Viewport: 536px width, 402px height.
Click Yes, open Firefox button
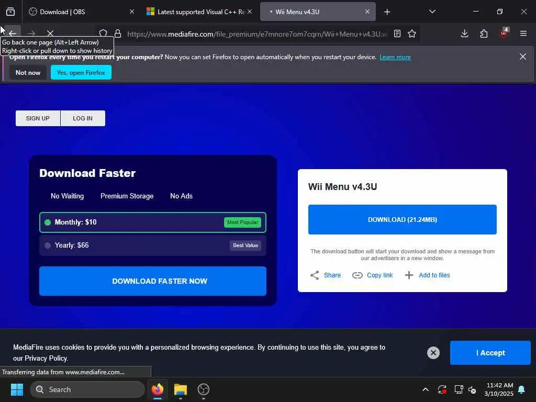[81, 72]
